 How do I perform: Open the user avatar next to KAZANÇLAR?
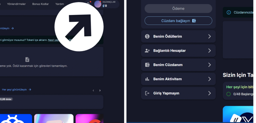click(x=98, y=4)
